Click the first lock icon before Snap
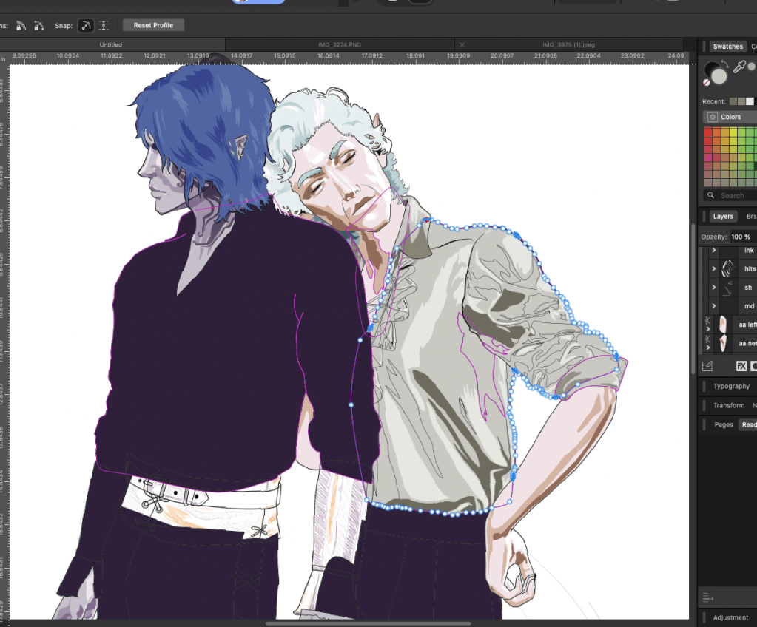757x627 pixels. (21, 25)
